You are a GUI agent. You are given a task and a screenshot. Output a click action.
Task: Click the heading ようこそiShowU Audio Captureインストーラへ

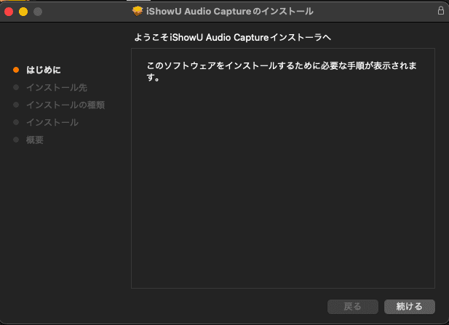(x=233, y=38)
